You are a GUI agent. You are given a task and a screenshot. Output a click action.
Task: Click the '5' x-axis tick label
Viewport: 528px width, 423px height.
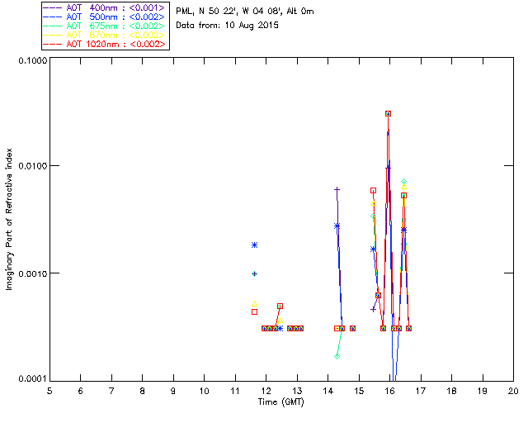point(49,391)
